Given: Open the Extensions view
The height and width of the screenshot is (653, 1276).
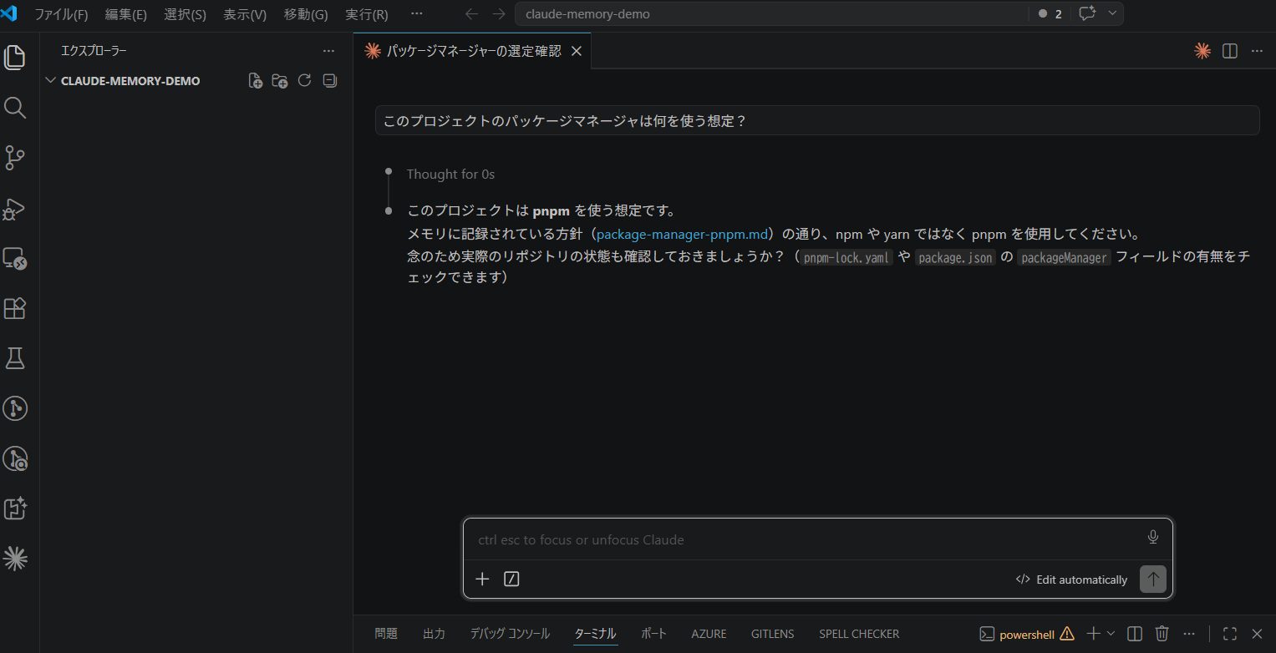Looking at the screenshot, I should (x=15, y=308).
